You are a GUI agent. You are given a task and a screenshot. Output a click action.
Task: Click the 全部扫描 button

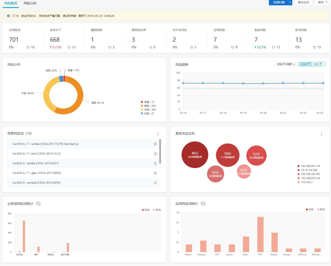(x=279, y=2)
